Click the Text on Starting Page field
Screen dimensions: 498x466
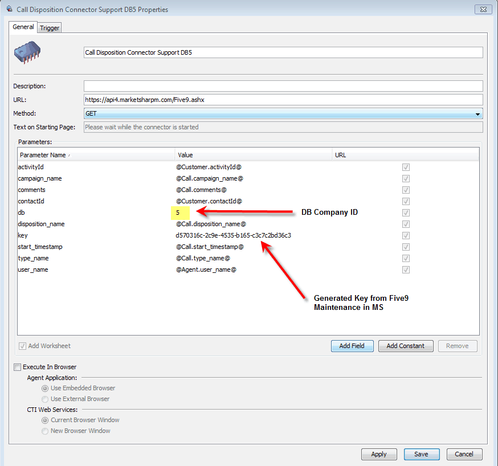tap(283, 127)
